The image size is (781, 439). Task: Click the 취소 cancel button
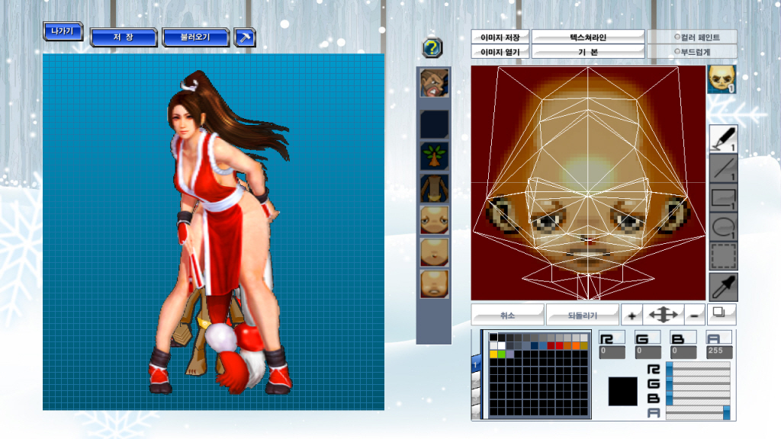507,315
